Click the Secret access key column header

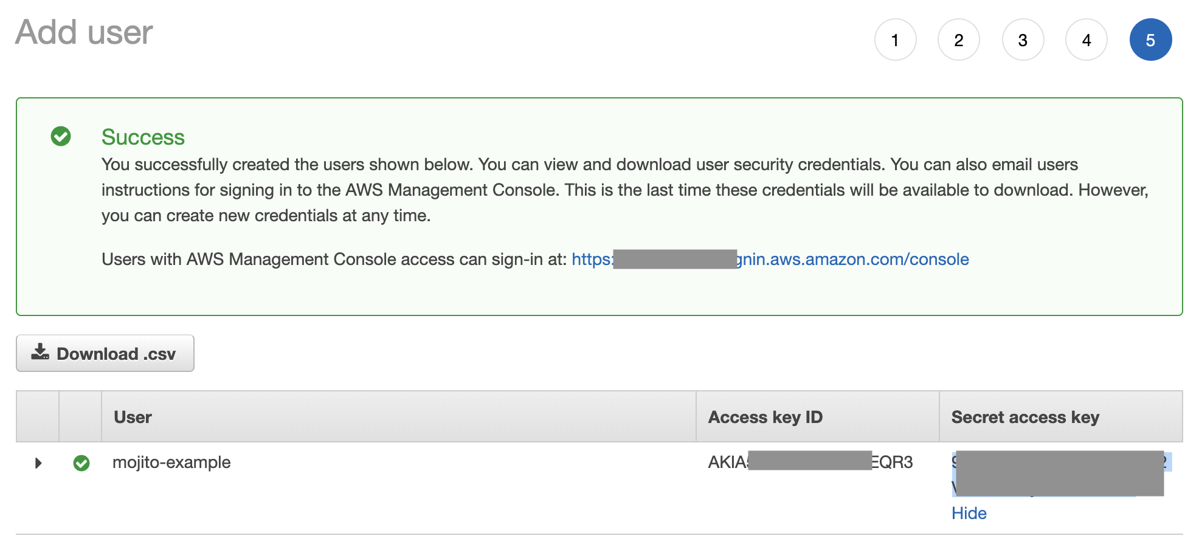tap(1025, 417)
